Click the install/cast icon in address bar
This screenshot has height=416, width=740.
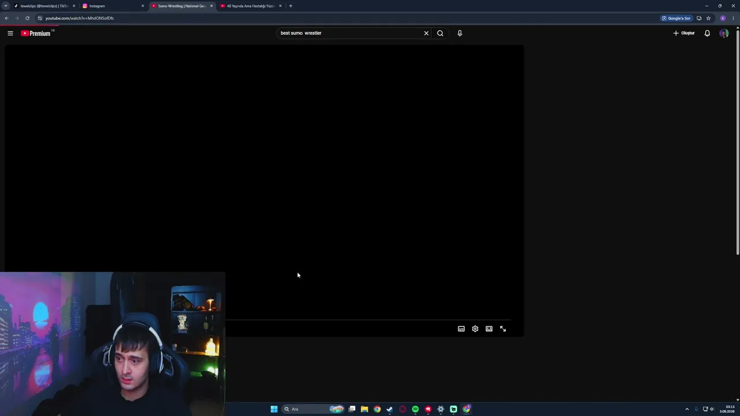[699, 18]
